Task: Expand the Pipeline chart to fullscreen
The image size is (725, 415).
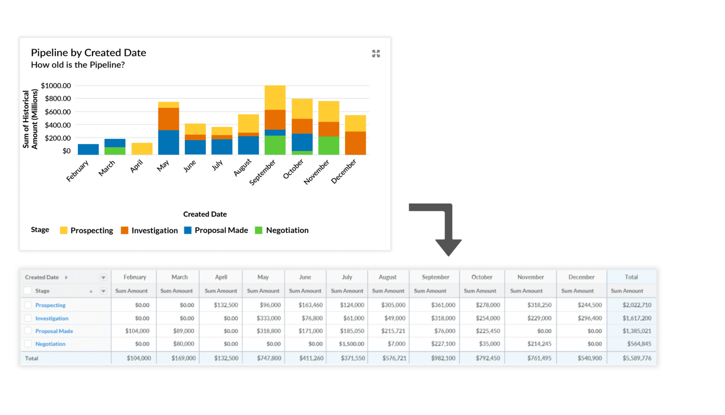Action: [376, 53]
